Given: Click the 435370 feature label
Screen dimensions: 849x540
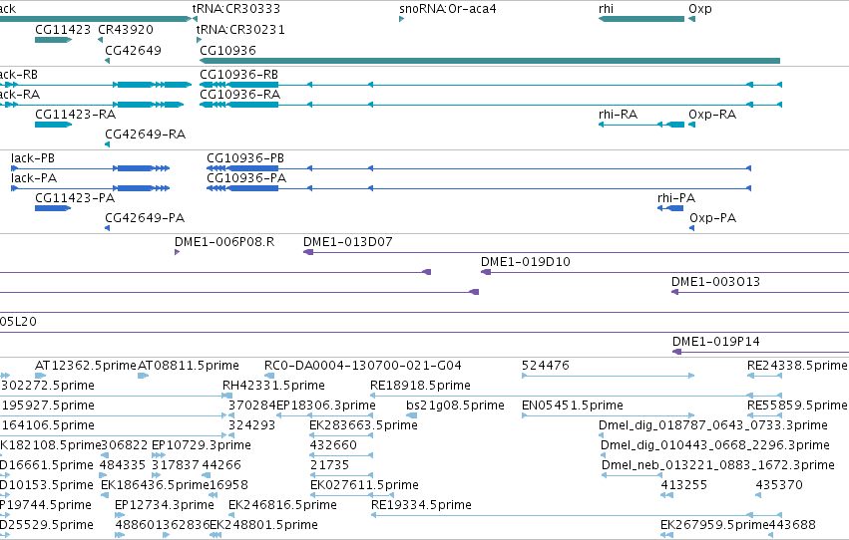Looking at the screenshot, I should (779, 485).
